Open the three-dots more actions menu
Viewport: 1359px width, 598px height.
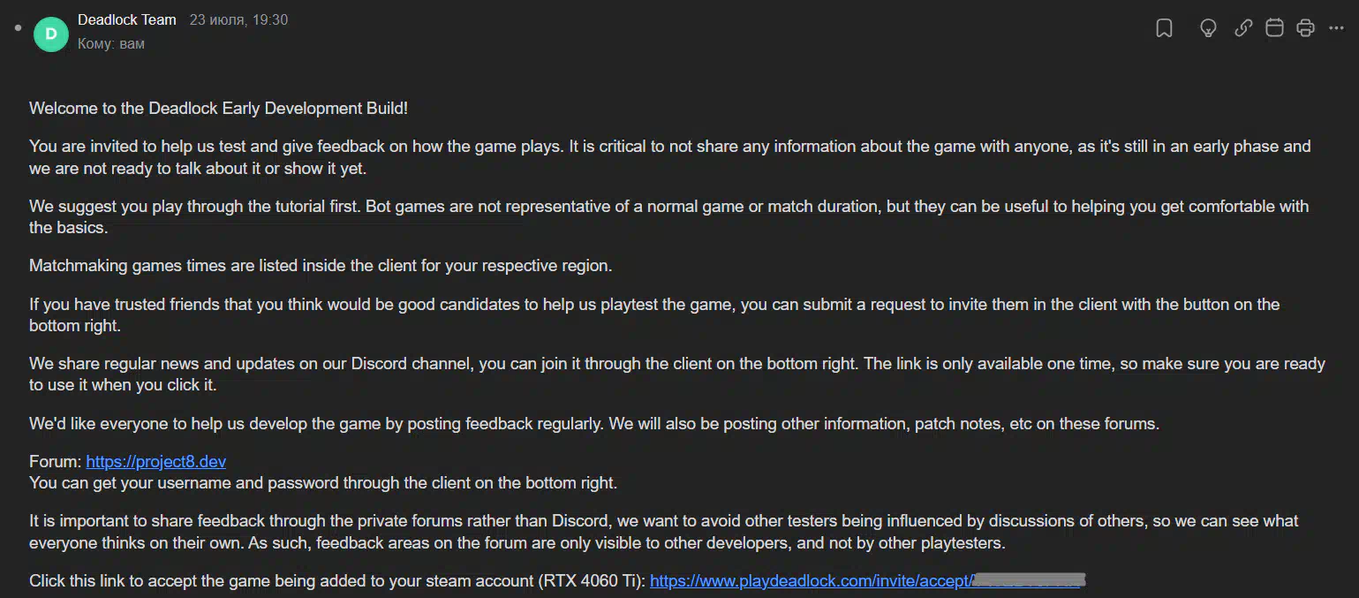point(1336,28)
